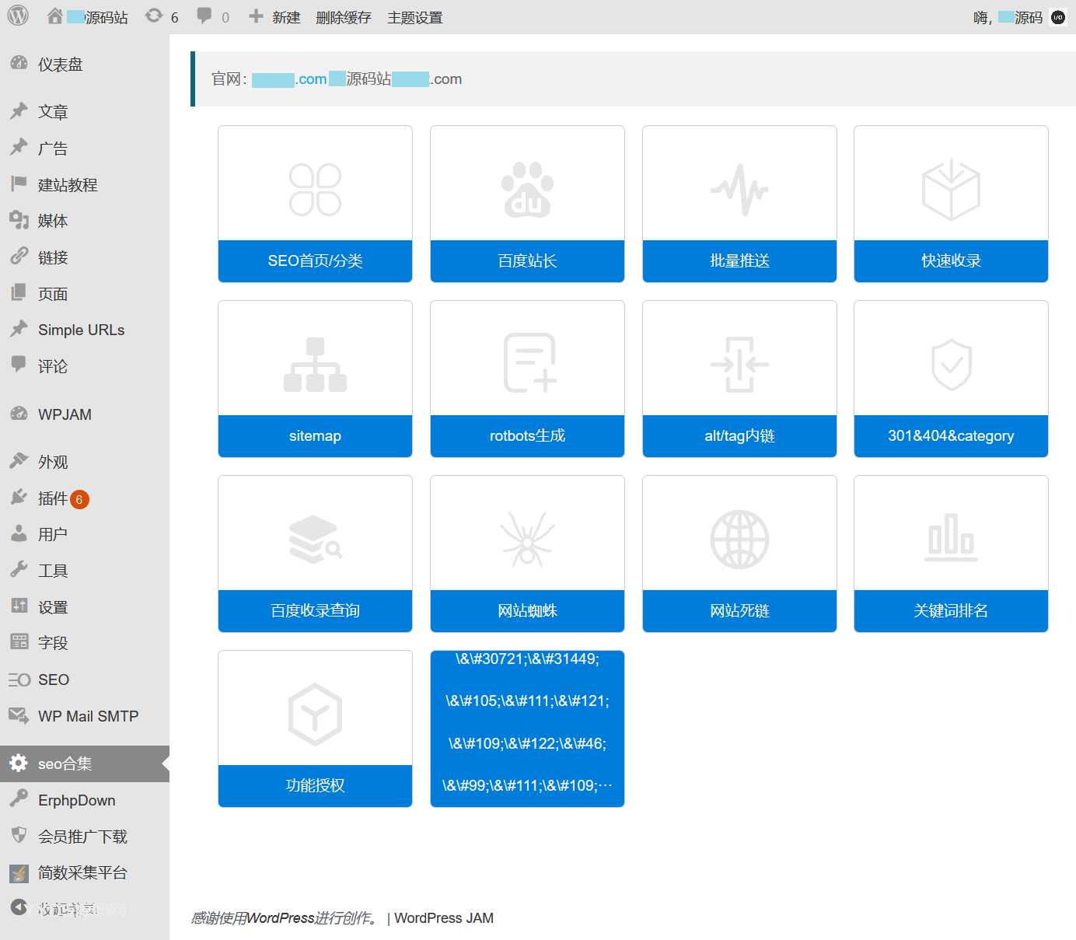Open the sitemap hierarchy icon tile
1076x940 pixels.
[x=315, y=365]
